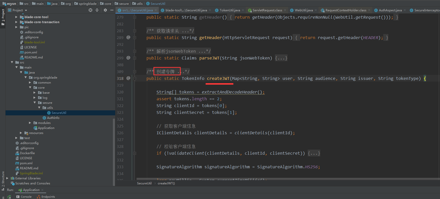Expand the resources folder arrow
Screen dimensions: 440x199
21,133
